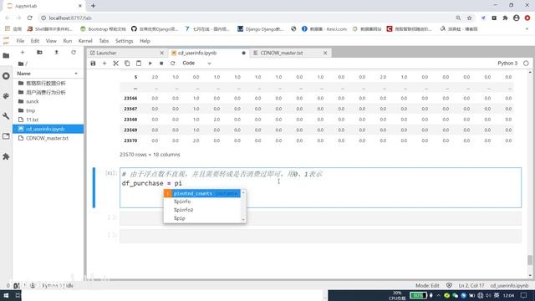Viewport: 535px width, 301px height.
Task: Open the Run menu
Action: 67,41
